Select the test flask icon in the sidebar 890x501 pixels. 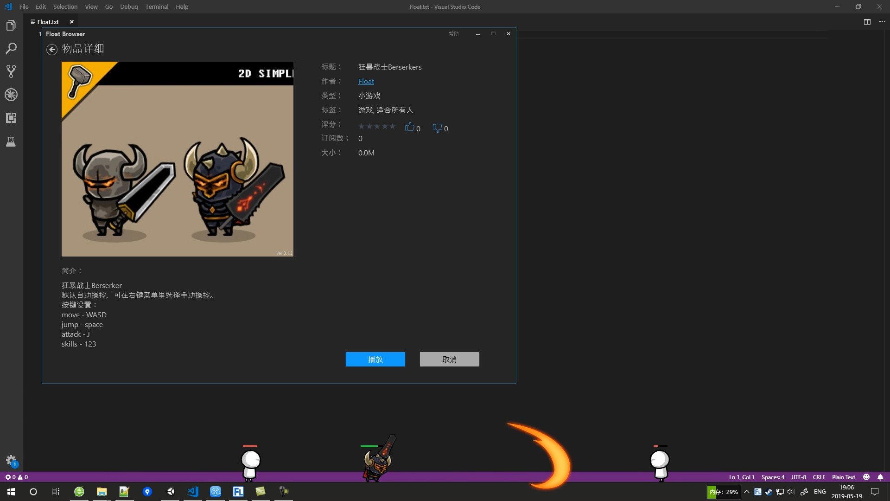point(11,141)
